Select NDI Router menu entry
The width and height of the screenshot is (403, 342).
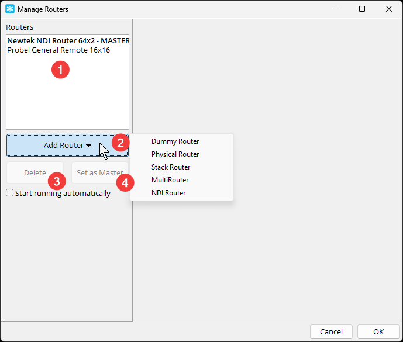[x=181, y=193]
